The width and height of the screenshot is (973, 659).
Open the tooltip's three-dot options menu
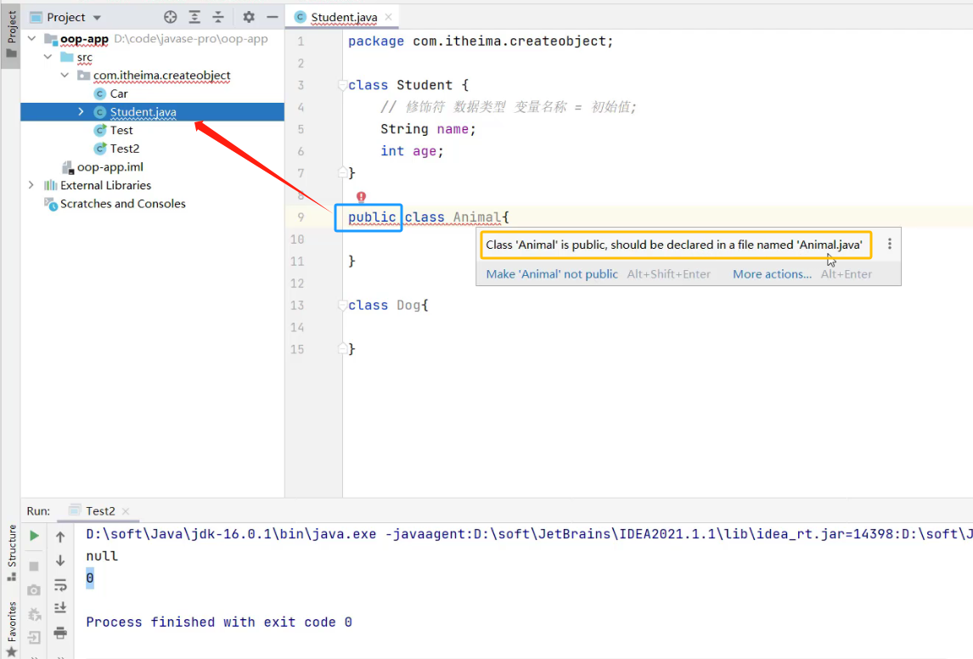(x=889, y=245)
